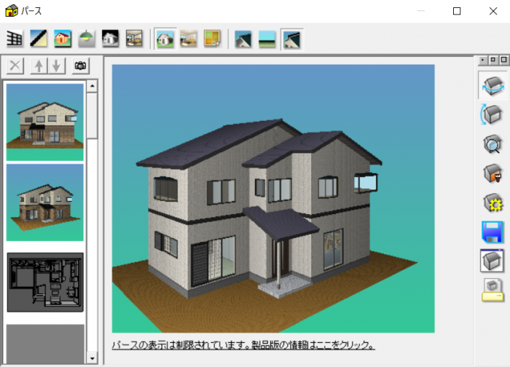Click the thumbnail list scrollbar handle
510x367 pixels.
coord(93,116)
